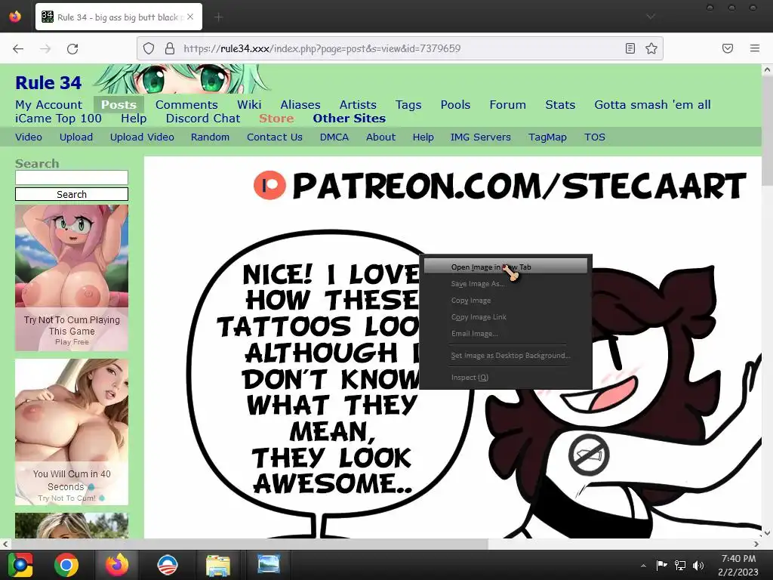The image size is (773, 580).
Task: Open the Forum link
Action: coord(508,104)
